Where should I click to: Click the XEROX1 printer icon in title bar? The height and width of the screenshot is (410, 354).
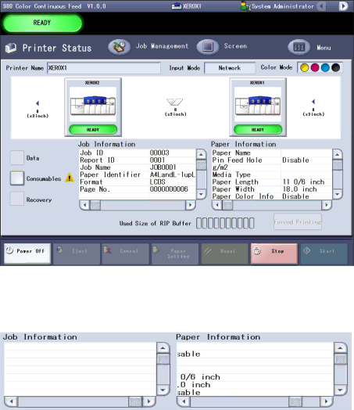click(176, 6)
